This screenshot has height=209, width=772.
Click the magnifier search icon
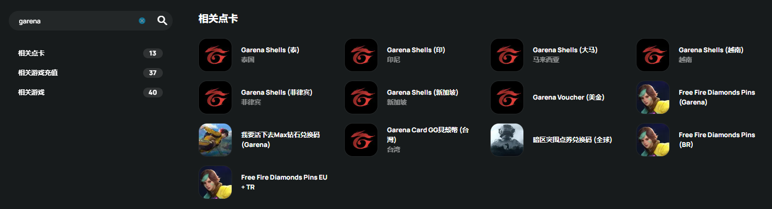[162, 21]
